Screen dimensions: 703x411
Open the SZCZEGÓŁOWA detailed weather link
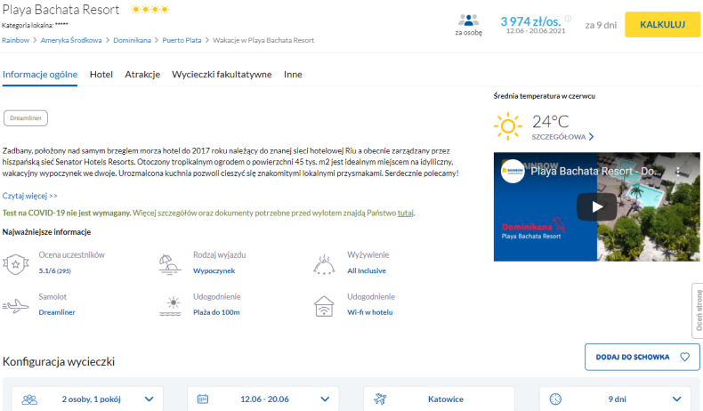coord(562,137)
